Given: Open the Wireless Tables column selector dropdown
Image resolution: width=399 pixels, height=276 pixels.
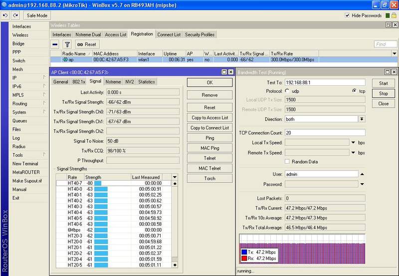Looking at the screenshot, I should tap(394, 53).
